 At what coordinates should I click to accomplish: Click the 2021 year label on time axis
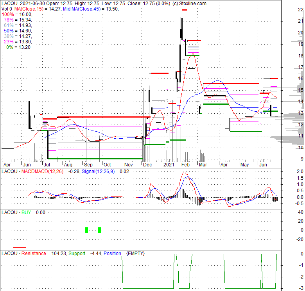pos(169,165)
